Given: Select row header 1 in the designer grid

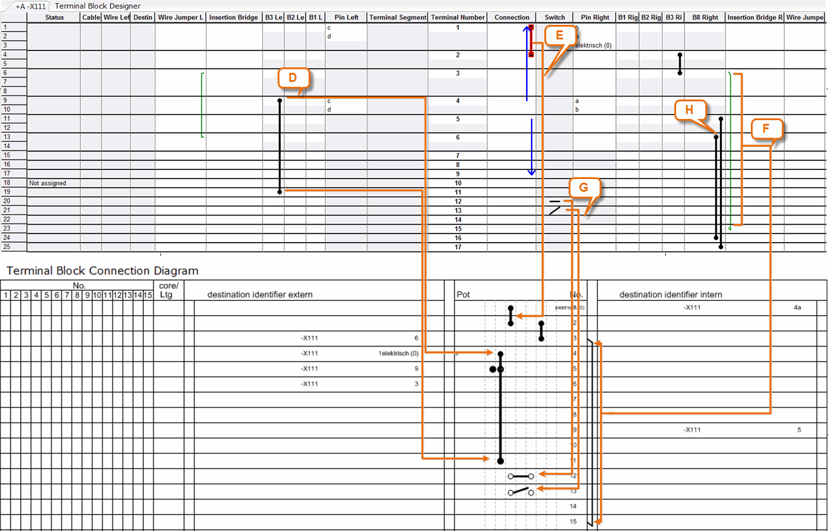Looking at the screenshot, I should point(13,27).
